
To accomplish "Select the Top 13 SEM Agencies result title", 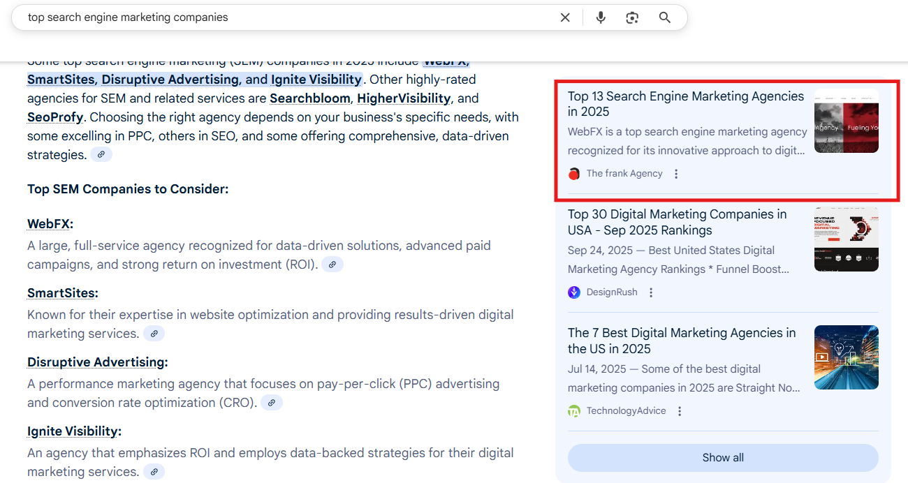I will click(x=685, y=103).
